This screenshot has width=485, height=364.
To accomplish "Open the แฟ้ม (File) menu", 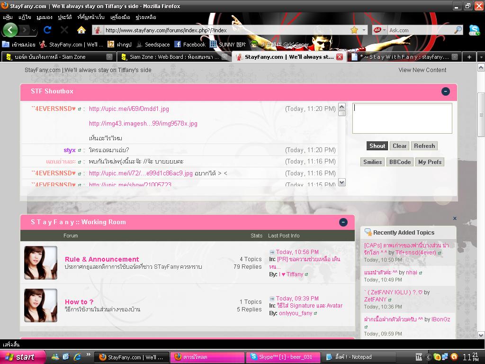I will 8,17.
